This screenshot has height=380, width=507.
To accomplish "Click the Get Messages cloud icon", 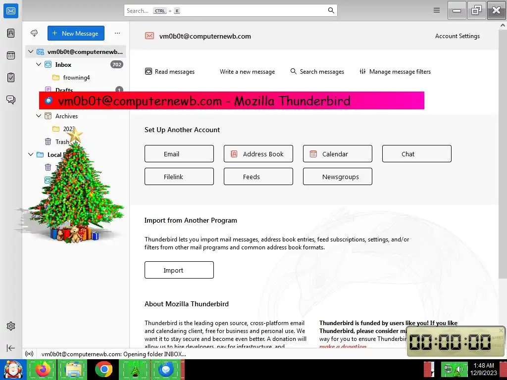I will point(34,33).
